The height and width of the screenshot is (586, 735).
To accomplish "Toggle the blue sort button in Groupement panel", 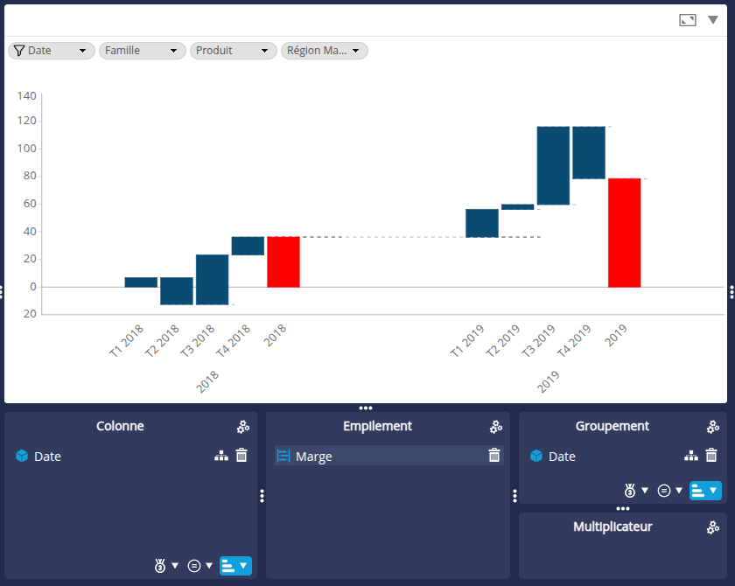I will tap(705, 491).
